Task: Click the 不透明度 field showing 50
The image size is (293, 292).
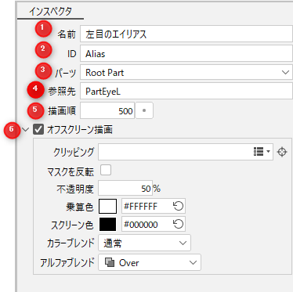Action: [x=125, y=189]
